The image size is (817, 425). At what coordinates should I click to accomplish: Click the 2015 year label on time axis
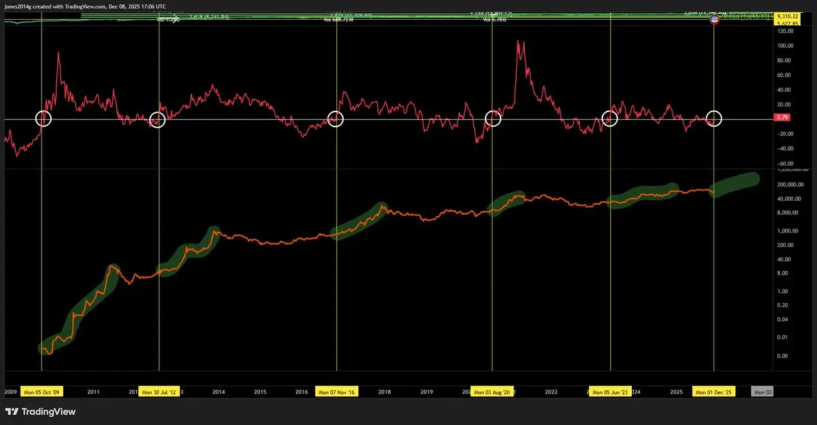click(260, 392)
